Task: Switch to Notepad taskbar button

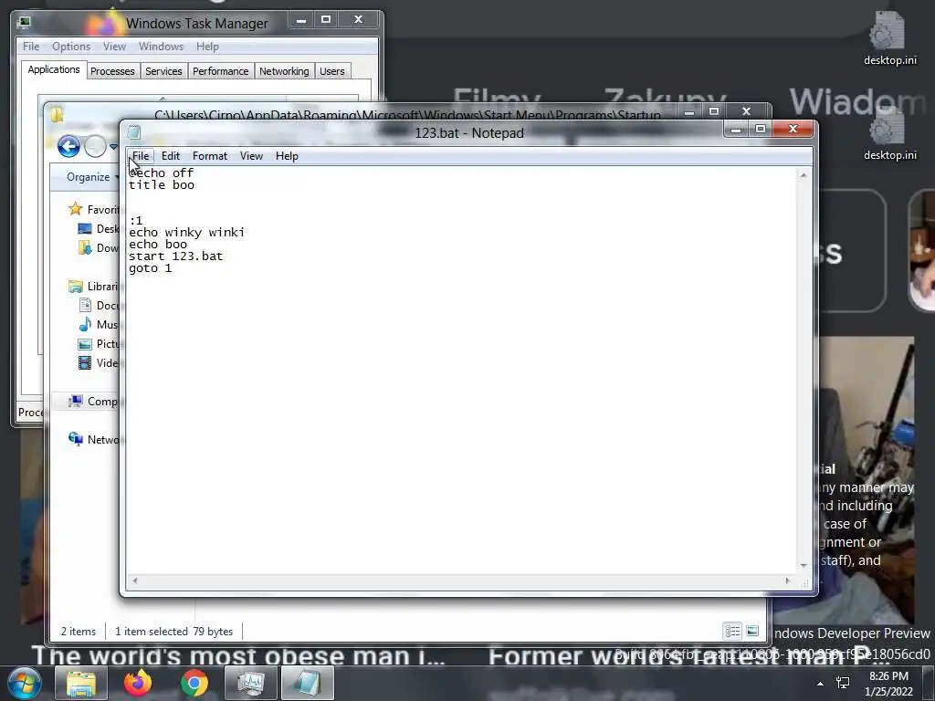Action: 308,684
